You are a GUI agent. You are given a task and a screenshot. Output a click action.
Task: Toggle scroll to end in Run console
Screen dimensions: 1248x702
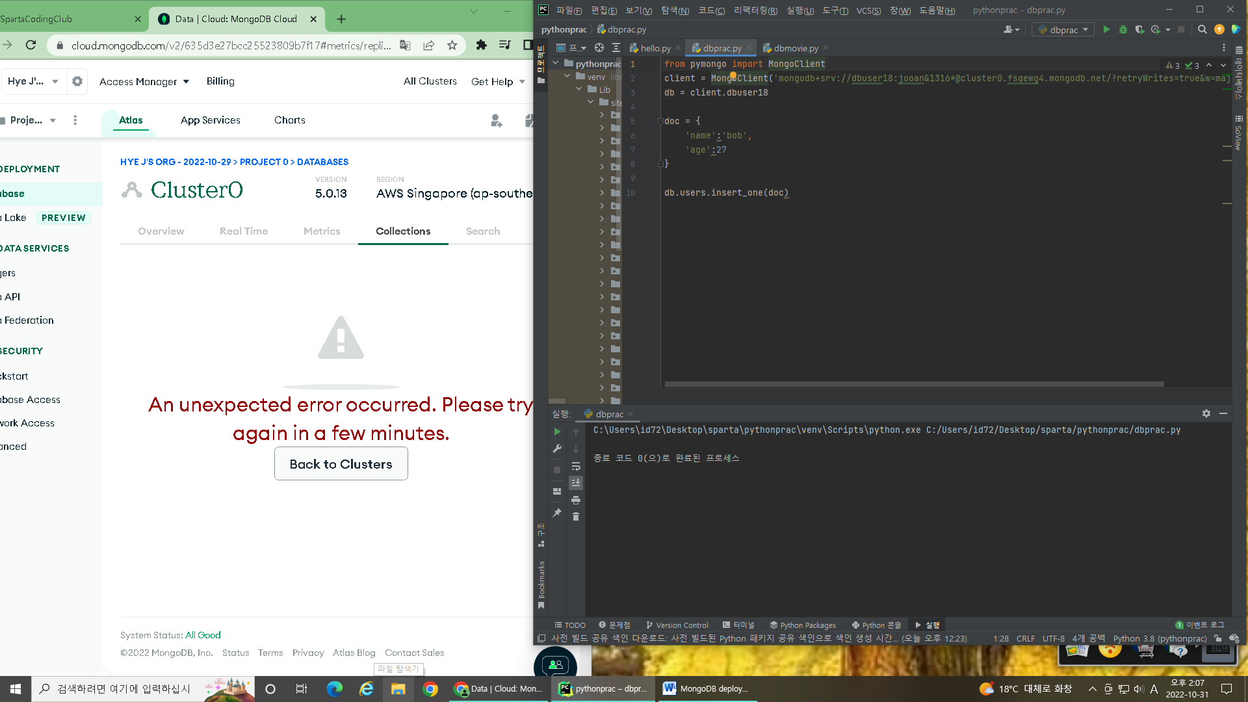[576, 483]
